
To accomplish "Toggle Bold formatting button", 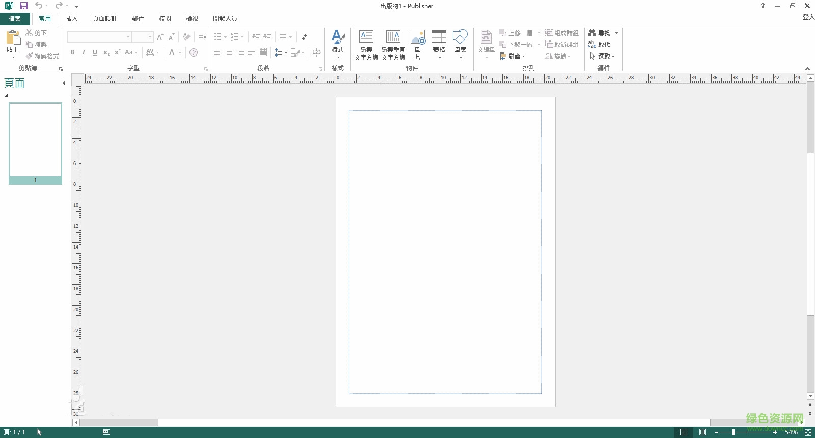I will [x=72, y=52].
